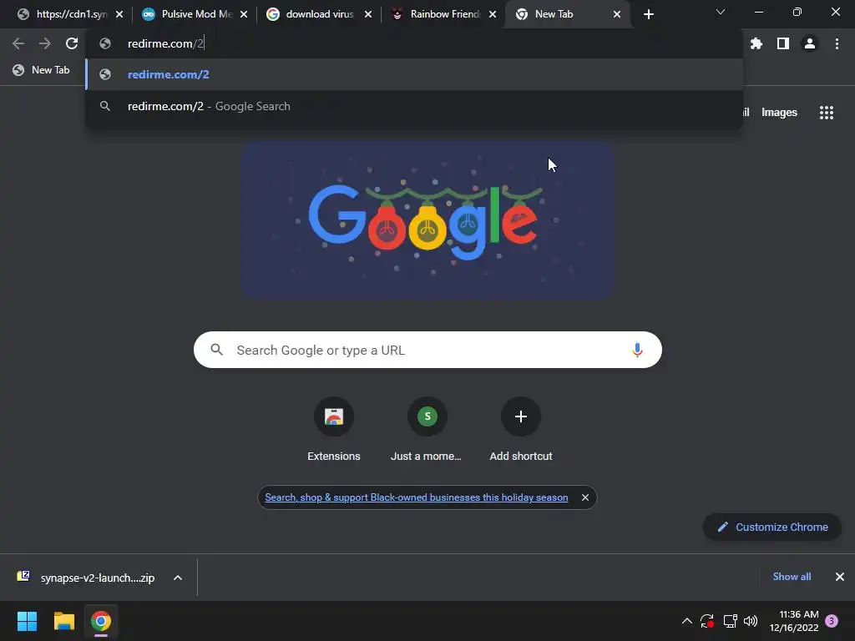Expand the synapse zip download options chevron

(x=178, y=578)
